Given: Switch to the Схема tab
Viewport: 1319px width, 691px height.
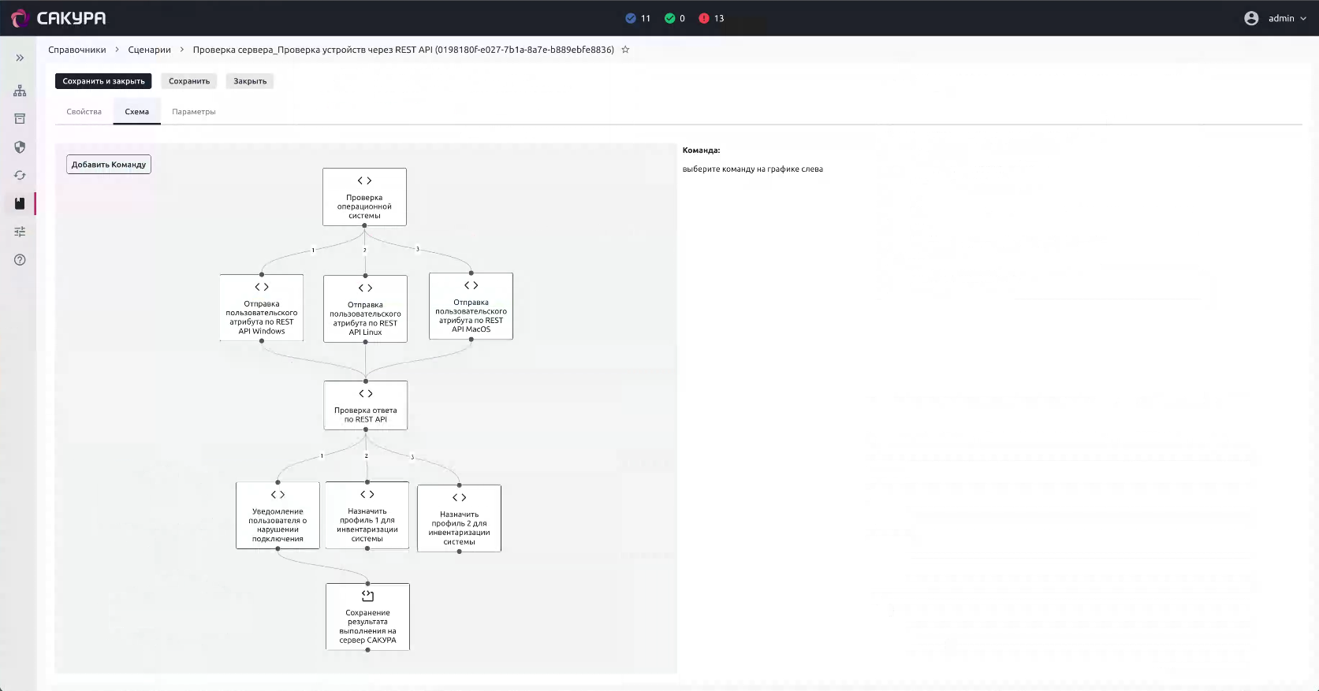Looking at the screenshot, I should click(137, 112).
